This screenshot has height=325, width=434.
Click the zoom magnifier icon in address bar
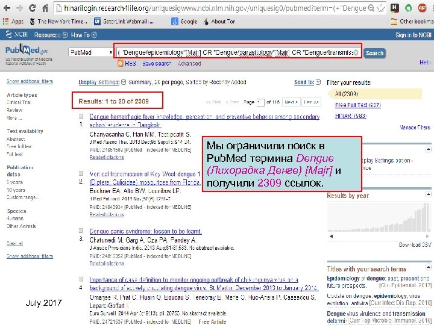tap(371, 8)
